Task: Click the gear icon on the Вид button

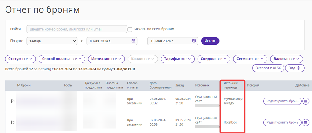Action: [x=298, y=68]
